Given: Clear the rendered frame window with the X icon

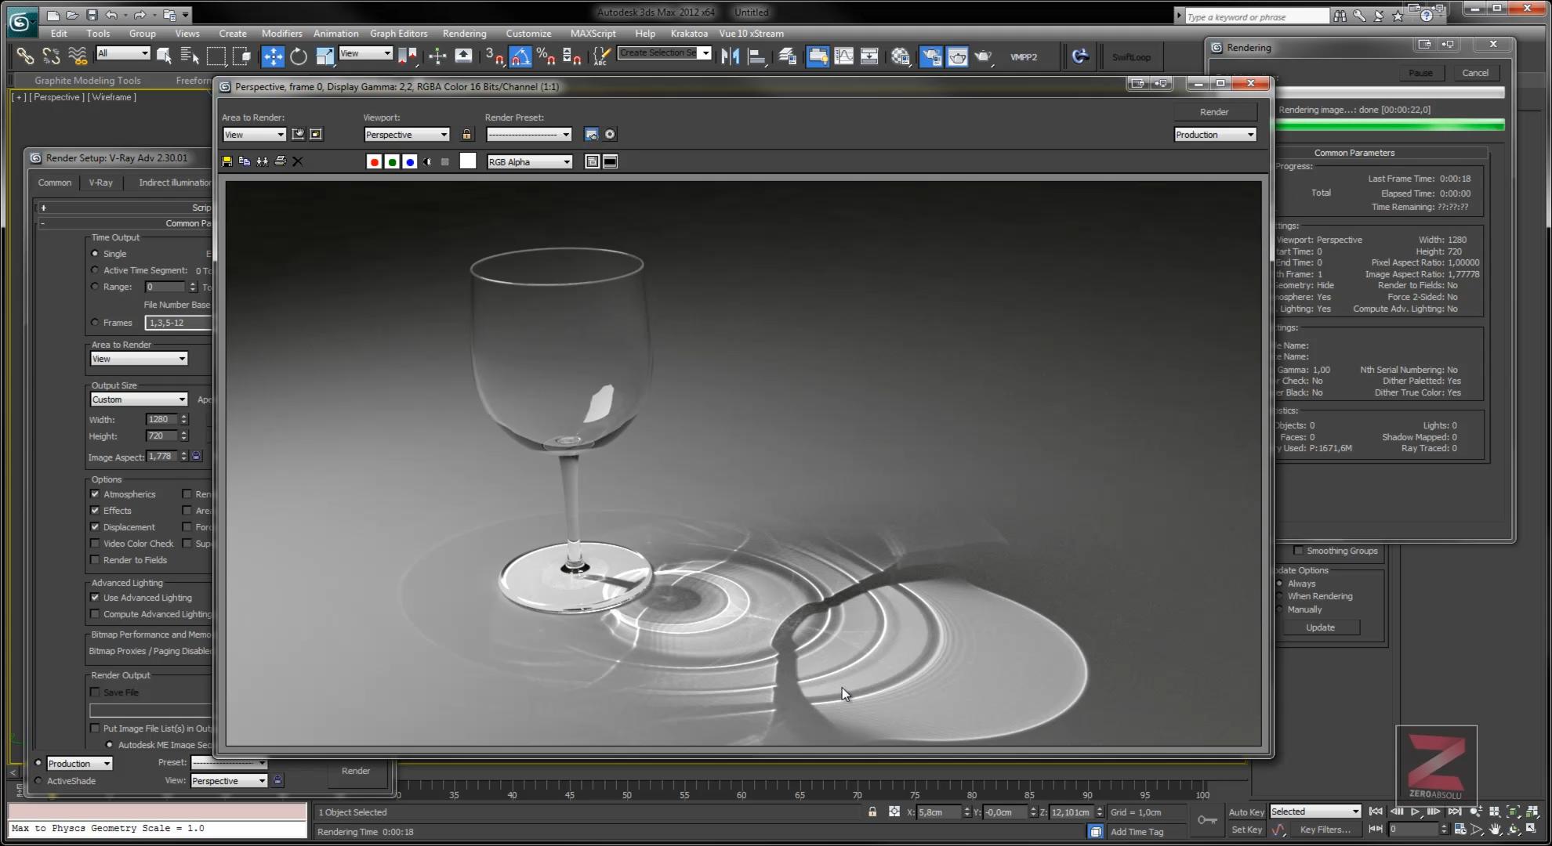Looking at the screenshot, I should tap(298, 161).
